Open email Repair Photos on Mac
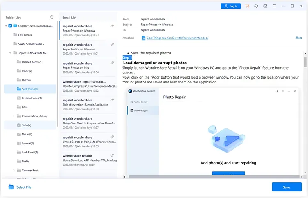Viewport: 308px width, 198px height. click(89, 67)
